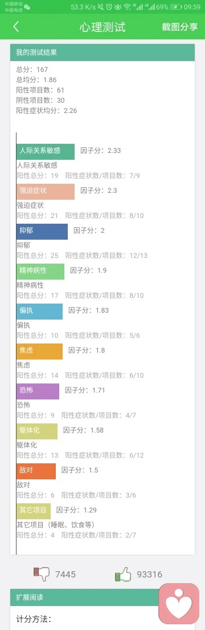205x630 pixels.
Task: Tap the green thumbs-up like icon
Action: coord(123,574)
